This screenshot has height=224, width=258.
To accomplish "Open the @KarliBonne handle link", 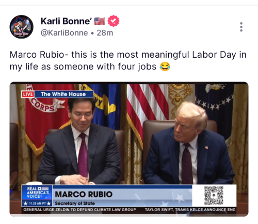I will point(64,33).
